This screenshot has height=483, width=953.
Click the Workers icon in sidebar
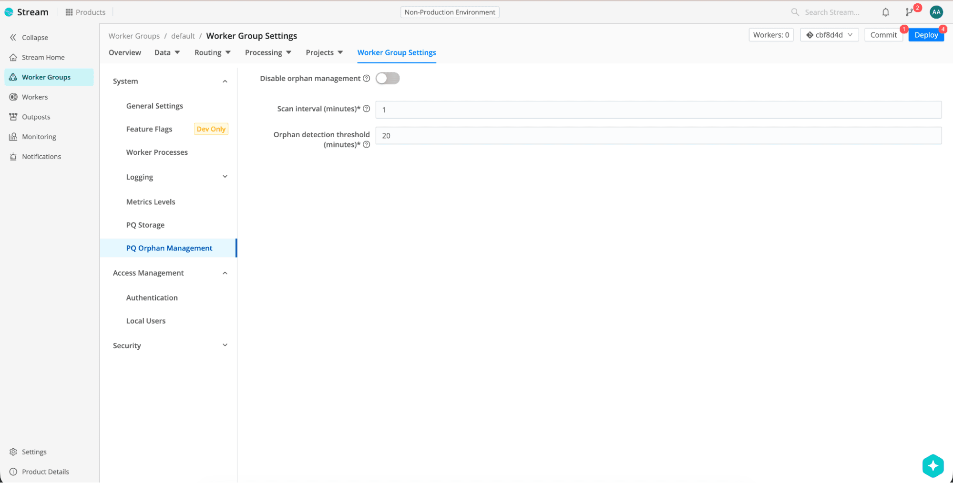[x=13, y=97]
